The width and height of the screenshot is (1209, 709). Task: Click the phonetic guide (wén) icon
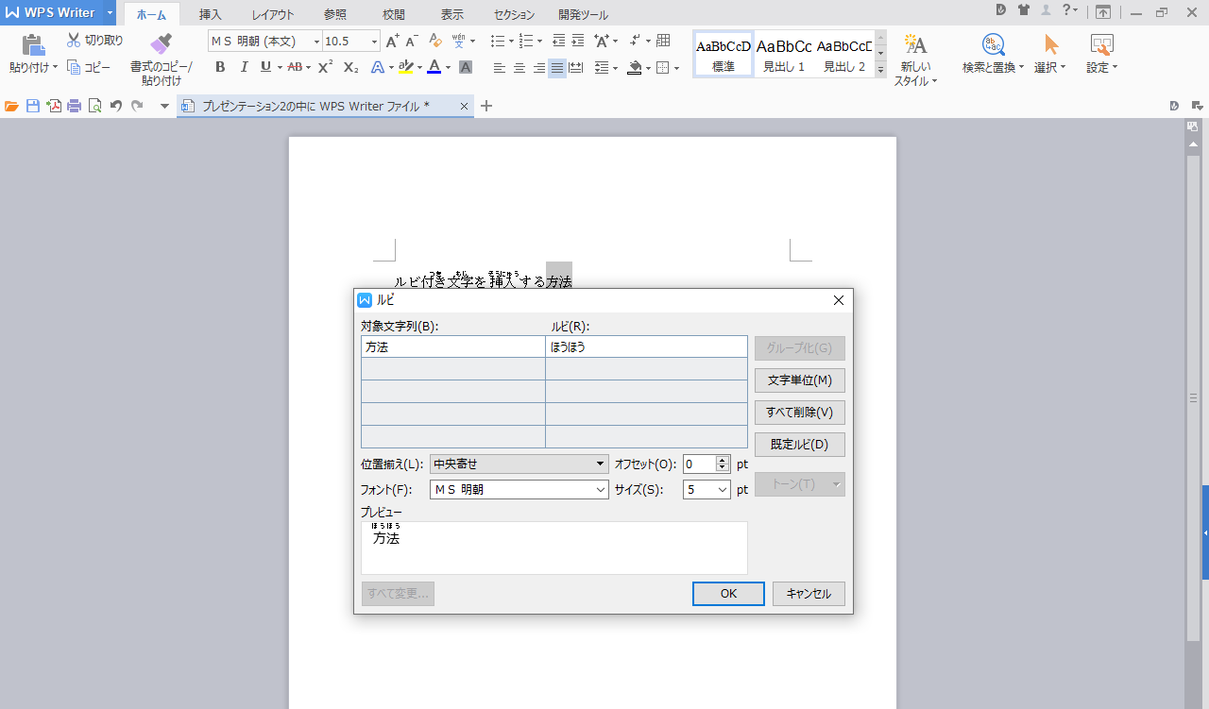(459, 41)
